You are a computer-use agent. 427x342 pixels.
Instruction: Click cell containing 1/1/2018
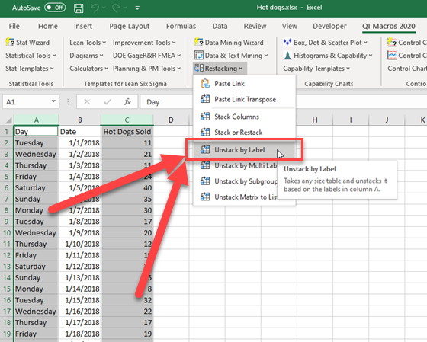pyautogui.click(x=80, y=143)
